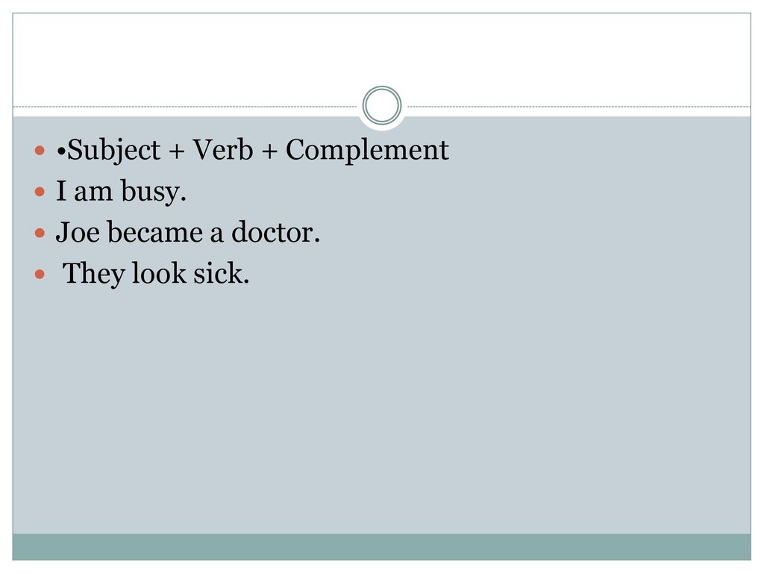Viewport: 764px width, 573px height.
Task: Click the small black bullet before 'Subject'
Action: click(61, 151)
